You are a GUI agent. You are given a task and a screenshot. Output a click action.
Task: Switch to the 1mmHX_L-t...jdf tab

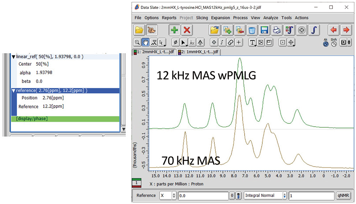pyautogui.click(x=199, y=52)
